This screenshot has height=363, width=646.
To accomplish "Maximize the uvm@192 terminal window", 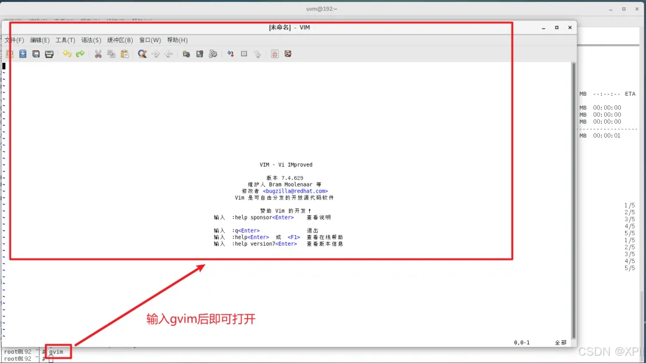I will pyautogui.click(x=624, y=9).
